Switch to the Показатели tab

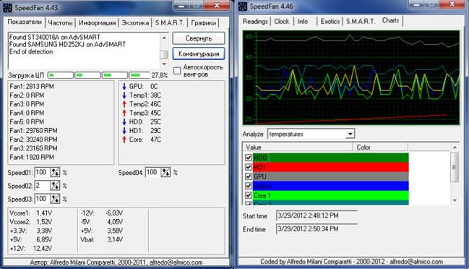tap(25, 22)
